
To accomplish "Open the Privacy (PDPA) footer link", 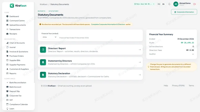I will [178, 86].
